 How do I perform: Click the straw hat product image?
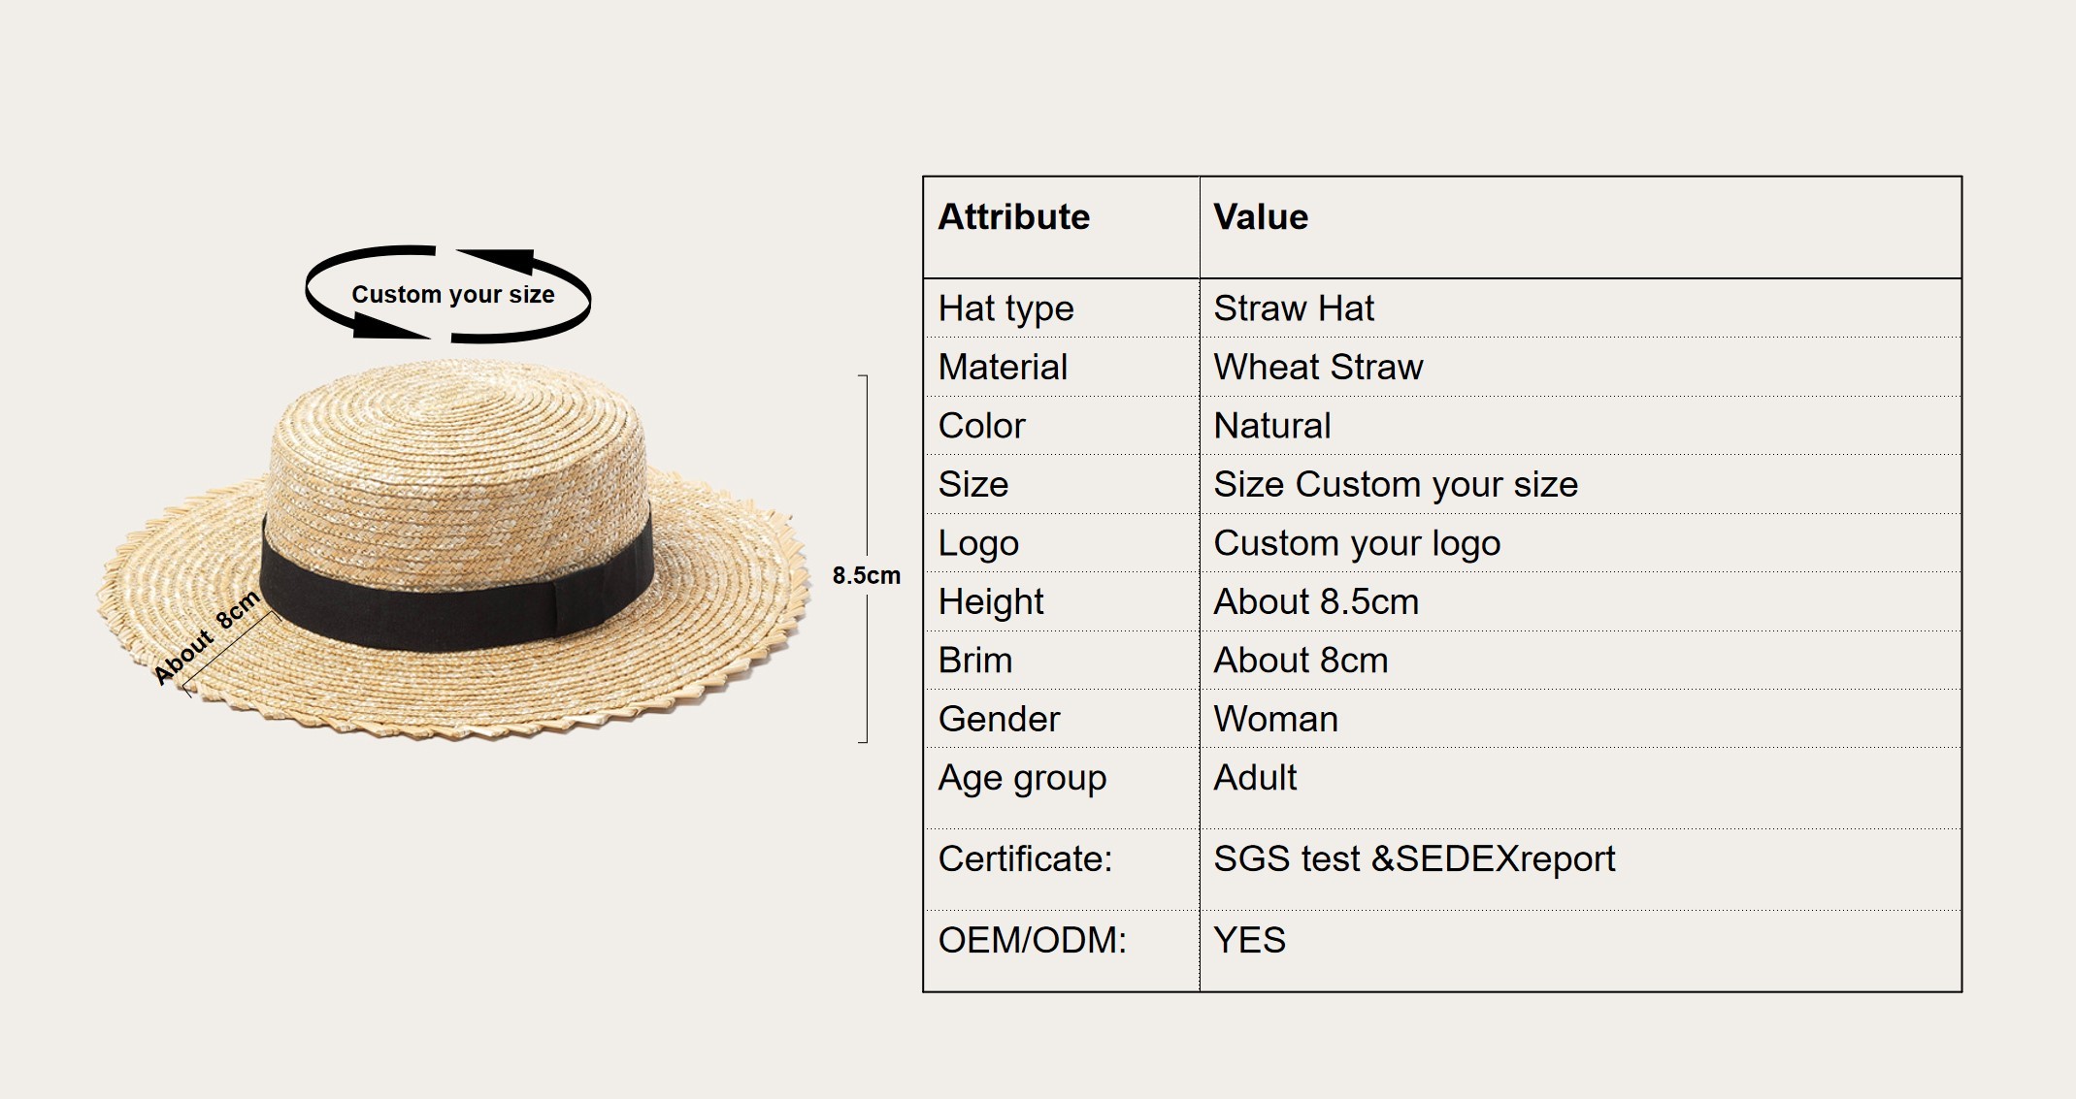[453, 550]
